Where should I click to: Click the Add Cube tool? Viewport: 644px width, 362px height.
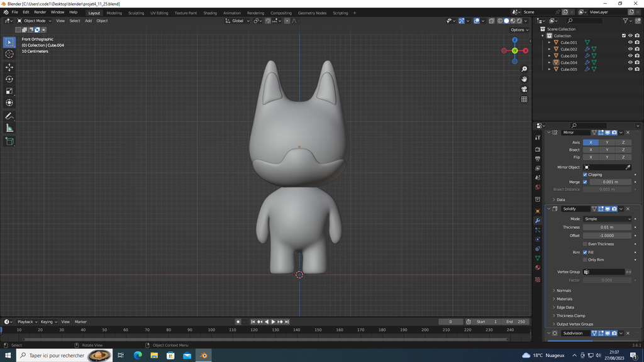9,141
